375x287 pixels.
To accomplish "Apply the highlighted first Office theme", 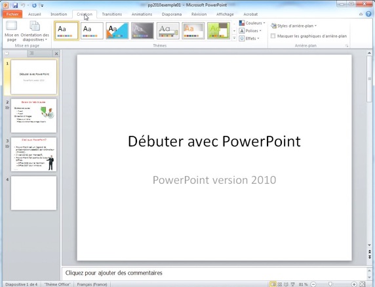I will pos(66,31).
